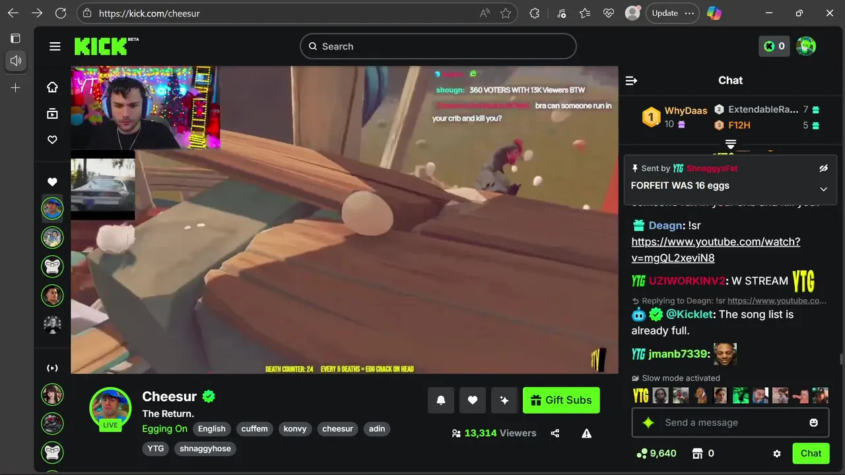Image resolution: width=845 pixels, height=475 pixels.
Task: Open WhyDaas leaderboard entry
Action: [675, 117]
